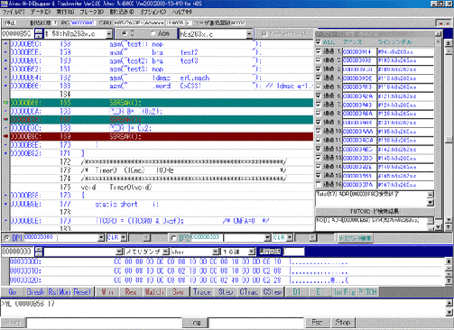Screen dimensions: 454x330
Task: Click the Reset button
Action: coord(82,292)
